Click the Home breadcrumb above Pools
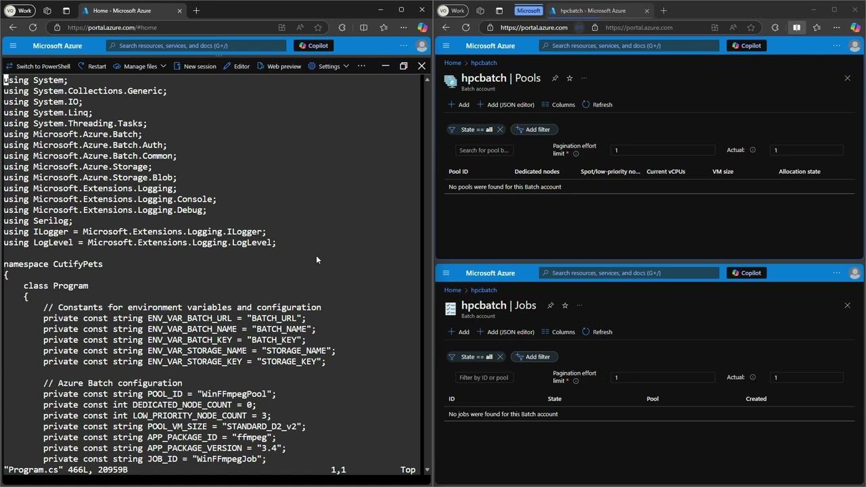 click(453, 63)
